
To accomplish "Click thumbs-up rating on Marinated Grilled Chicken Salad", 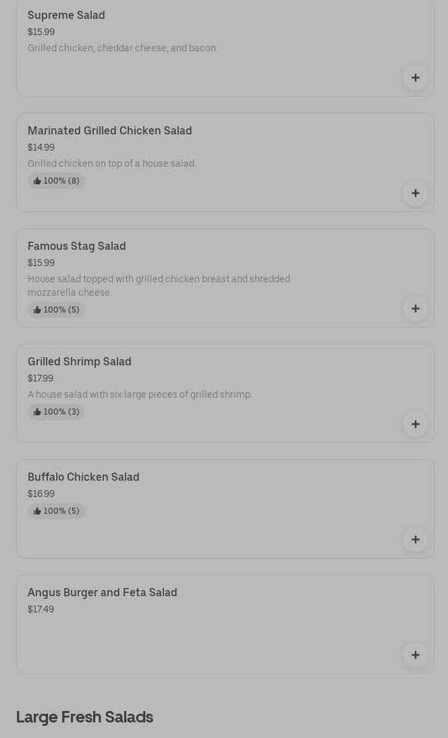I will tap(57, 181).
